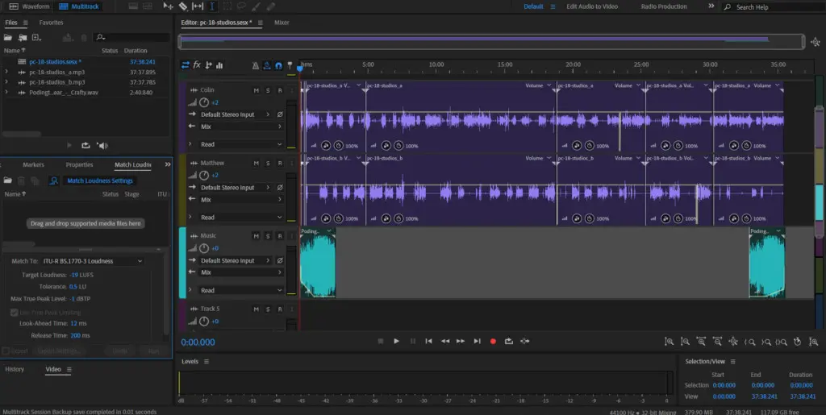The width and height of the screenshot is (826, 415).
Task: Click the Match Loudness Settings button
Action: point(99,181)
